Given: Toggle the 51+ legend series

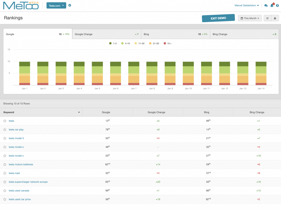Looking at the screenshot, I should pos(168,43).
